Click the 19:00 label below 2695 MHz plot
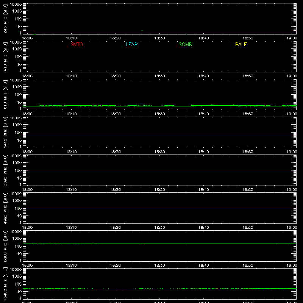This screenshot has width=303, height=303. (x=292, y=190)
